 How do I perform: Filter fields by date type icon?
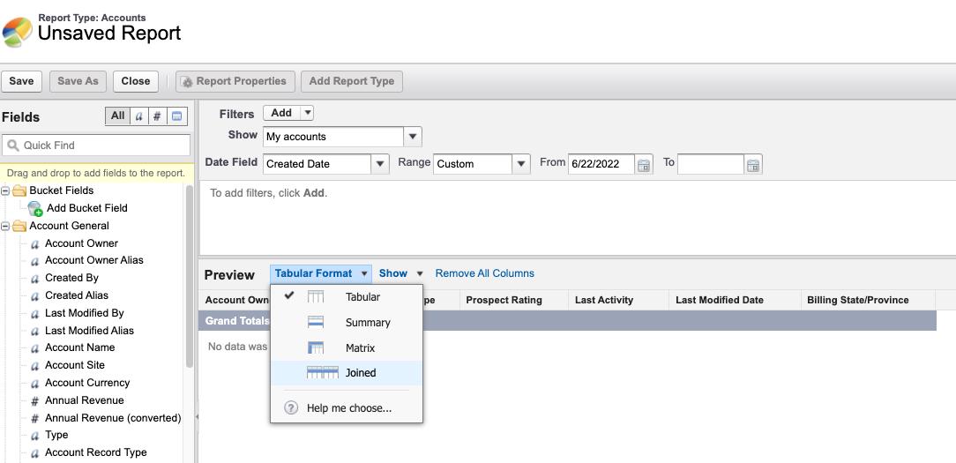(177, 116)
